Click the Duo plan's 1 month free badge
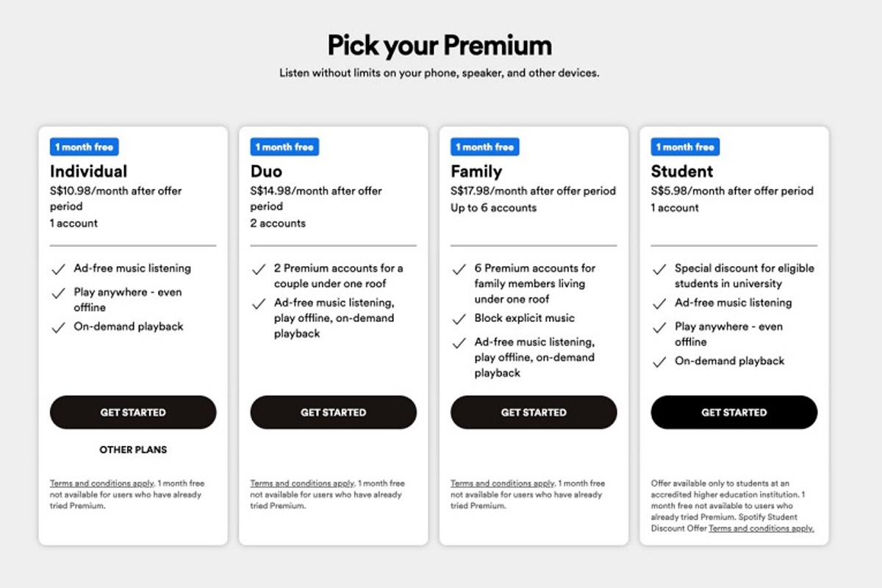 [284, 147]
